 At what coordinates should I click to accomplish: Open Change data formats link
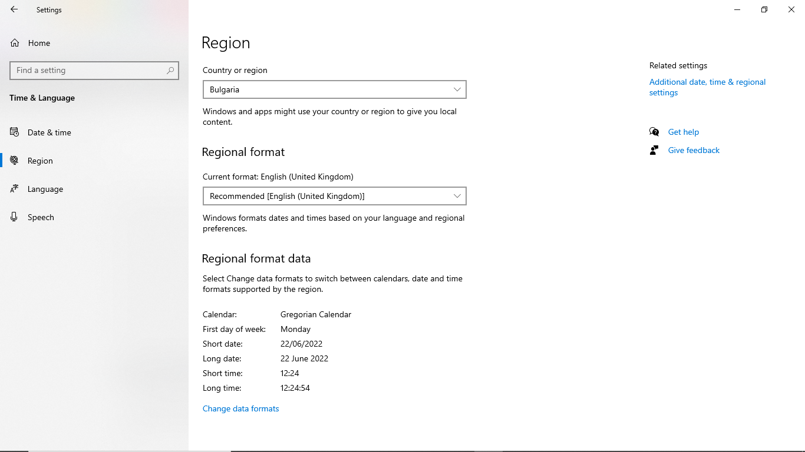click(240, 408)
